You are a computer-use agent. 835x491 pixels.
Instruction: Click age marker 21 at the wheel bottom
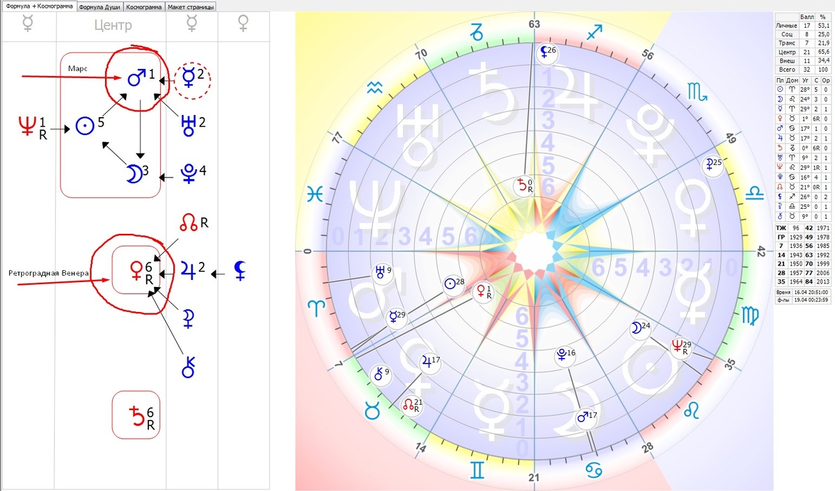pyautogui.click(x=534, y=478)
